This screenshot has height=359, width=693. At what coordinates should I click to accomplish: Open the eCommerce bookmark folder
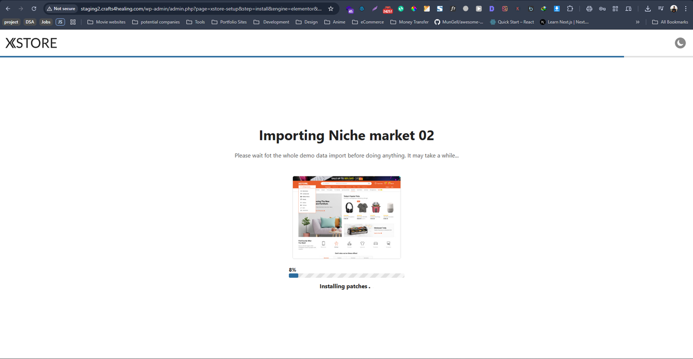(368, 22)
